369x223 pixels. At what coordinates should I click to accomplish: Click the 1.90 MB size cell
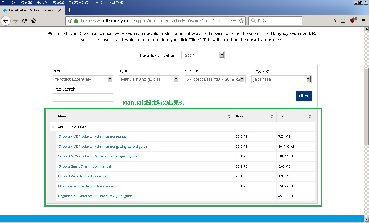point(295,176)
